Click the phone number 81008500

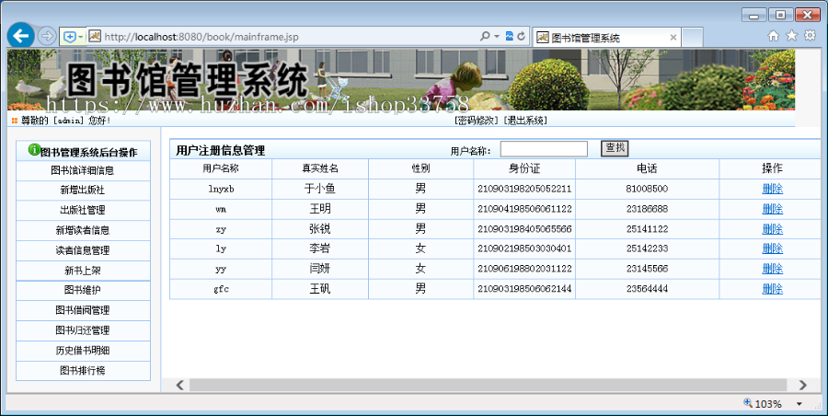[647, 189]
